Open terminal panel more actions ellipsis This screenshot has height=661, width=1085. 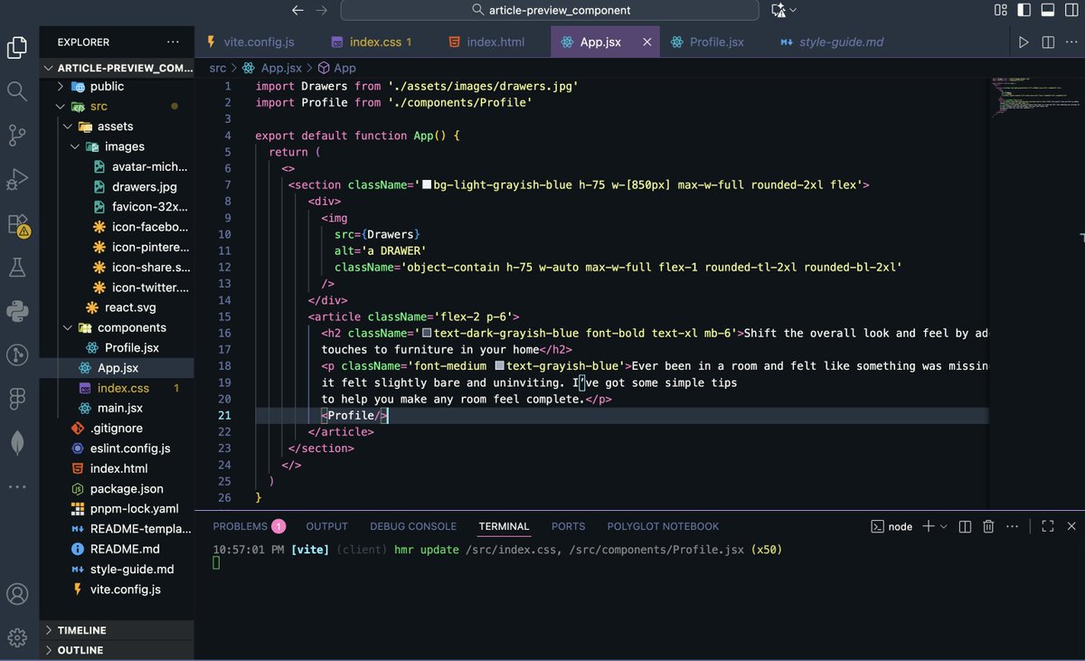coord(1012,526)
